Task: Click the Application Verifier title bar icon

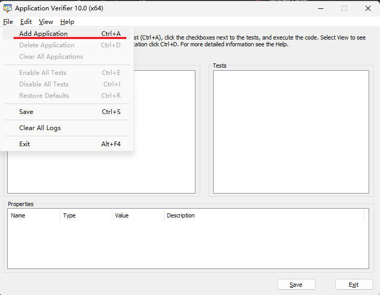Action: point(7,8)
